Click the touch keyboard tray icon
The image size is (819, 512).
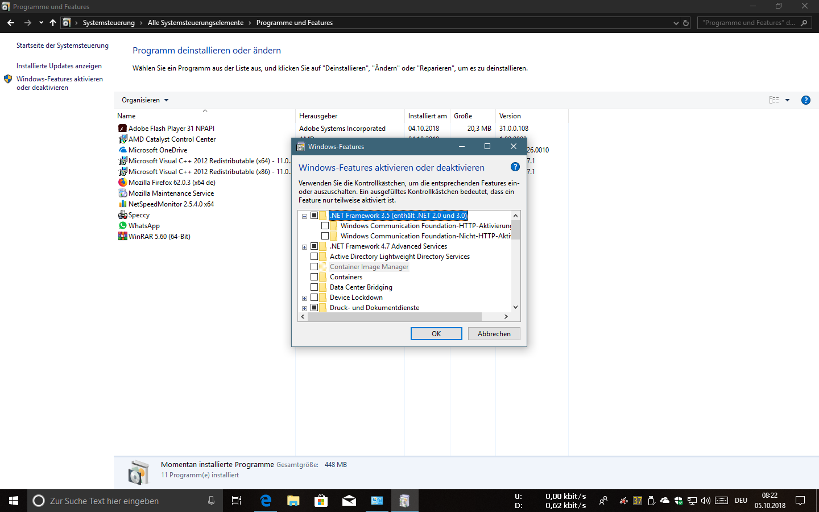[x=722, y=501]
